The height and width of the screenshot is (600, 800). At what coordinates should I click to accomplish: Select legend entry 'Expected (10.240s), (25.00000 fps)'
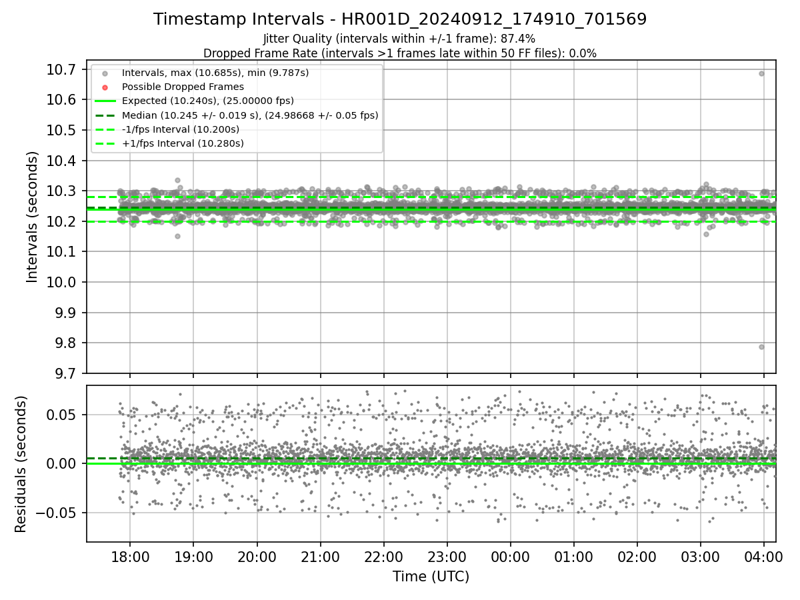(208, 101)
